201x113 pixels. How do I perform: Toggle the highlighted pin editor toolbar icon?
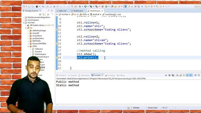125,6
